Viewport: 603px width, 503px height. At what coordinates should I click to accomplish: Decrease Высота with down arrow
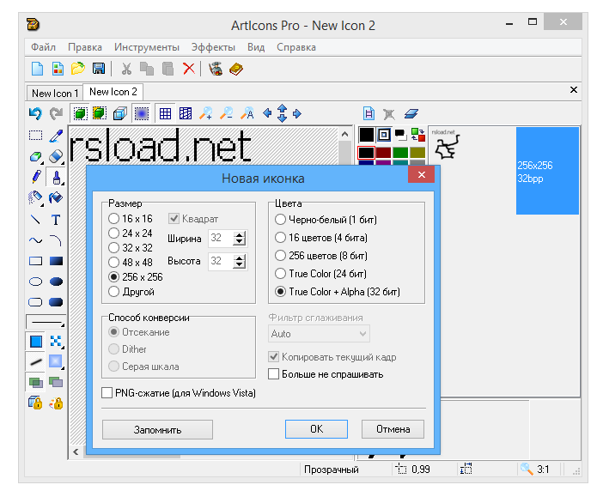pyautogui.click(x=239, y=264)
